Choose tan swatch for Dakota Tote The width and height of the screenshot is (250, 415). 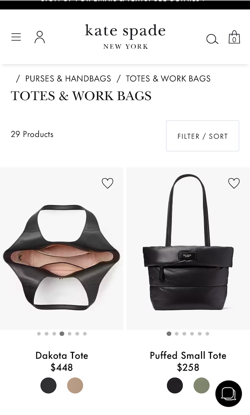pos(75,386)
